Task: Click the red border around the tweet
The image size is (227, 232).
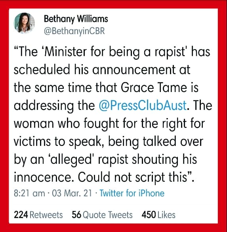Action: [x=113, y=4]
